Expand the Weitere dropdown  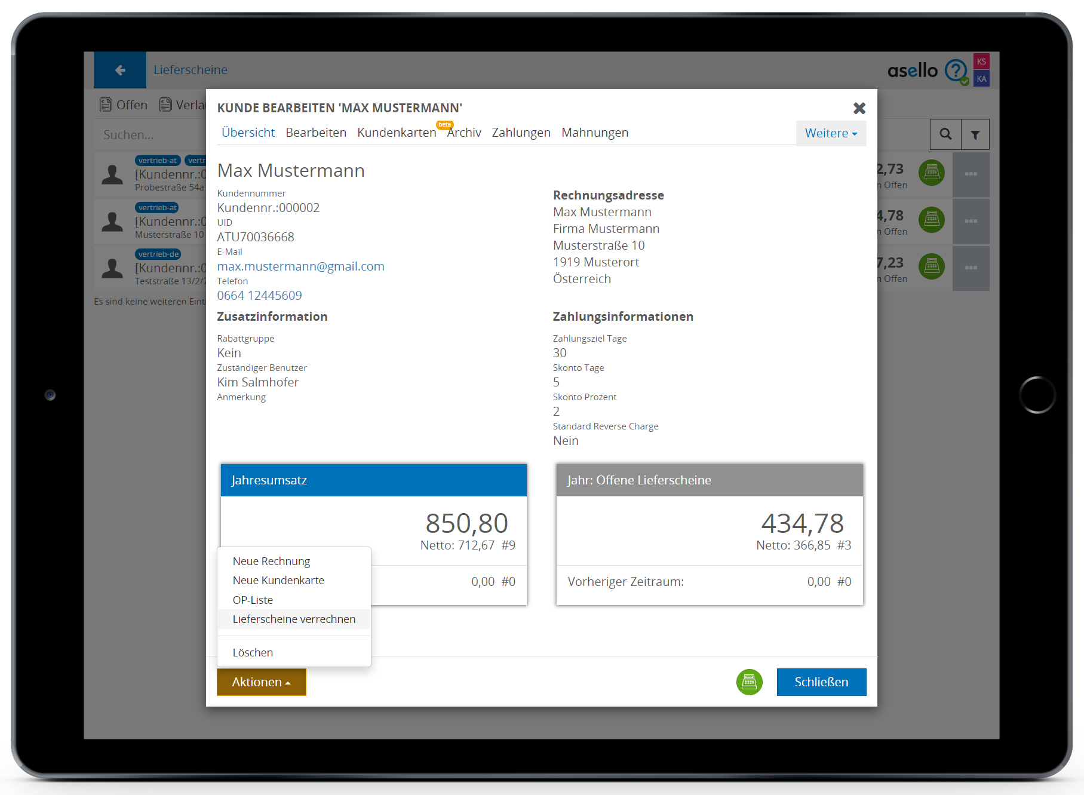[830, 133]
